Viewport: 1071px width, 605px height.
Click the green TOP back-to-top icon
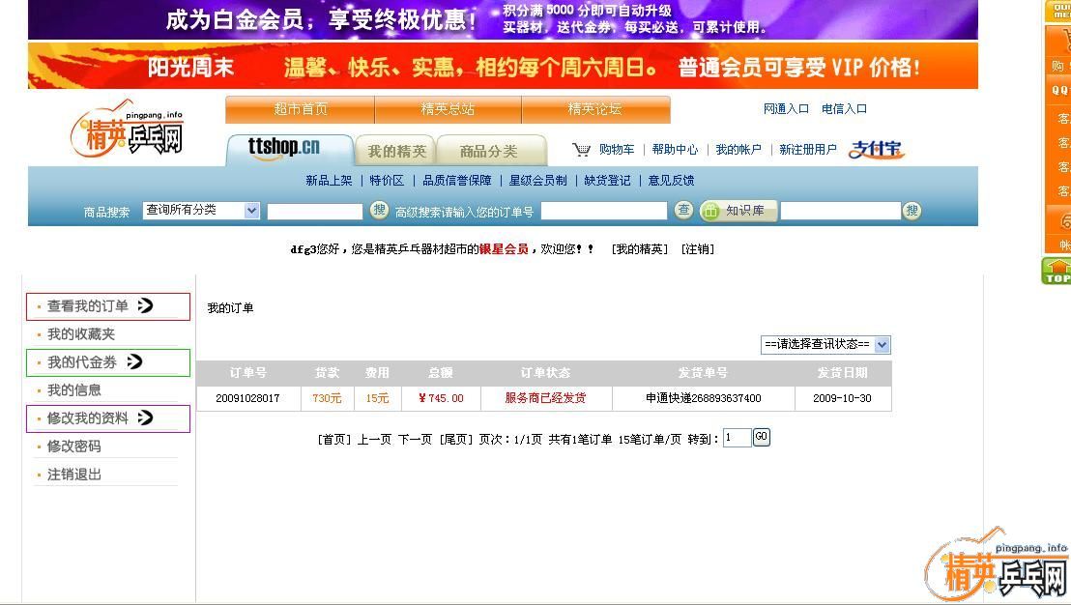coord(1057,272)
